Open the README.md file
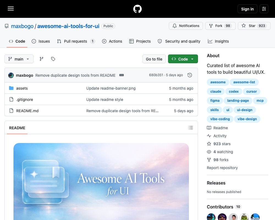The width and height of the screenshot is (275, 220). [27, 111]
